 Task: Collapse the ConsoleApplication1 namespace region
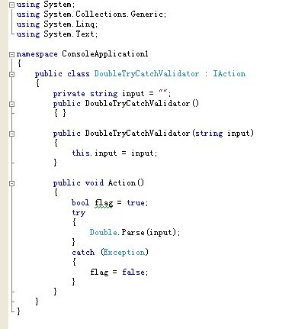[x=11, y=54]
